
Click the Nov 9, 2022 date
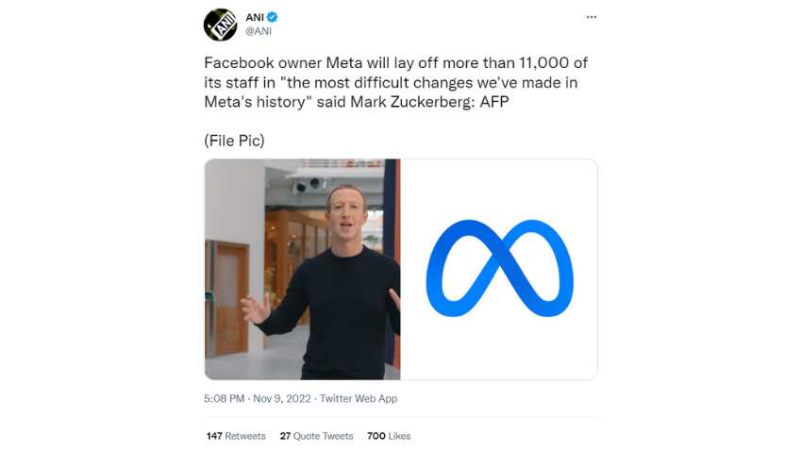tap(282, 398)
